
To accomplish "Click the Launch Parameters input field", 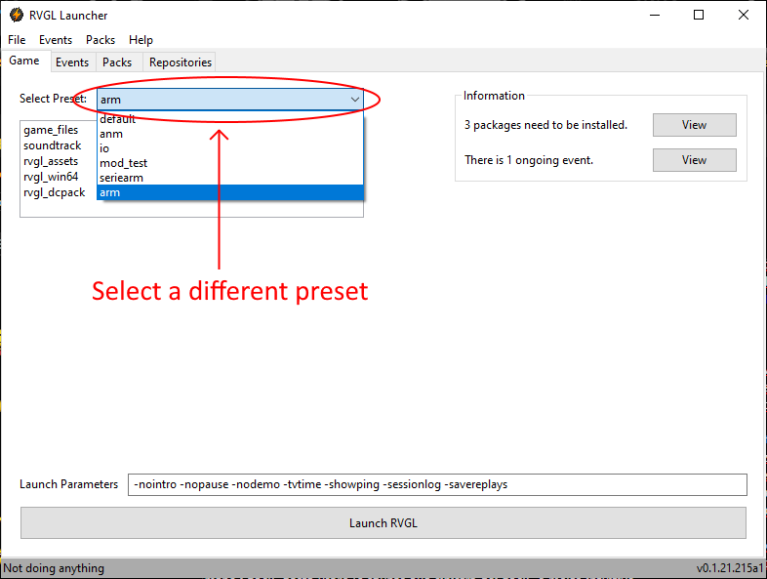I will [437, 484].
